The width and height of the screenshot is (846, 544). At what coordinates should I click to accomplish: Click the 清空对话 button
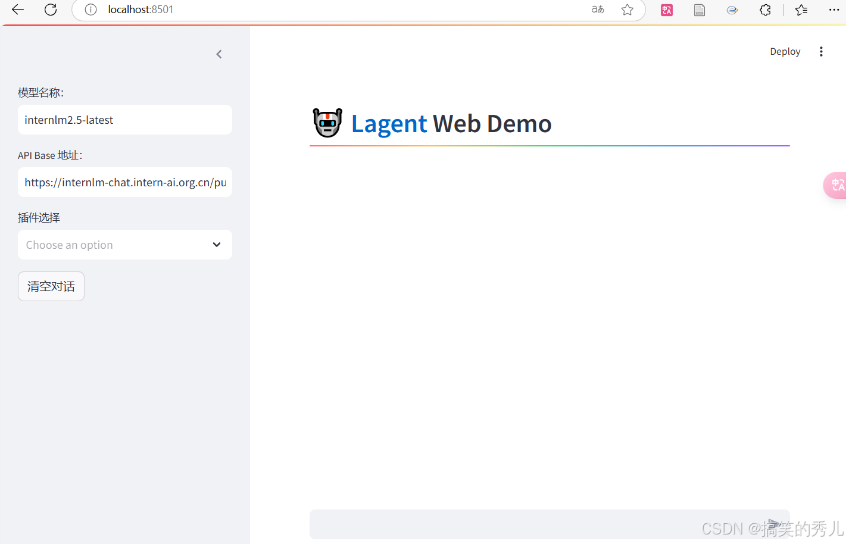tap(51, 286)
